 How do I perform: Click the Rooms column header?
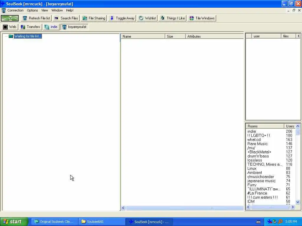(265, 126)
